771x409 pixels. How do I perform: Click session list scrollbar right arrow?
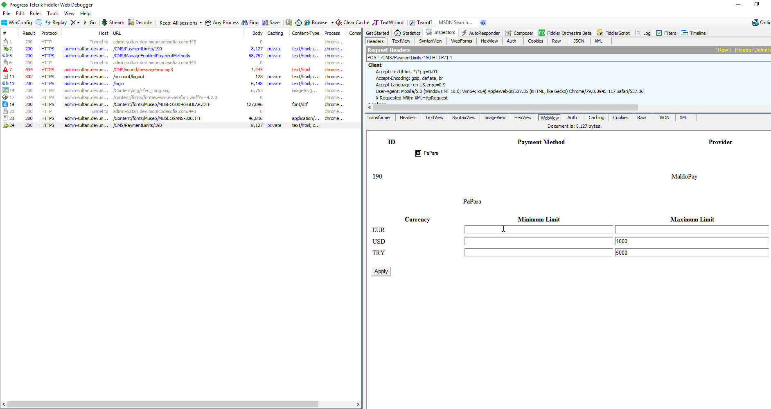click(358, 404)
